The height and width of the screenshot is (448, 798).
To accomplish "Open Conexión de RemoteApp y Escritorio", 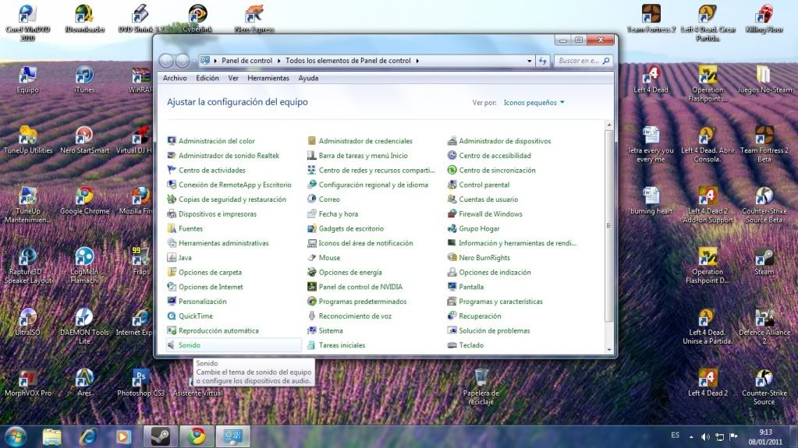I will pos(235,185).
